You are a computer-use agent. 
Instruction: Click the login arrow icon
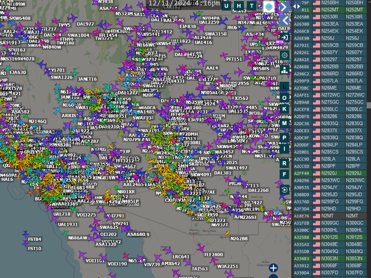pyautogui.click(x=285, y=37)
